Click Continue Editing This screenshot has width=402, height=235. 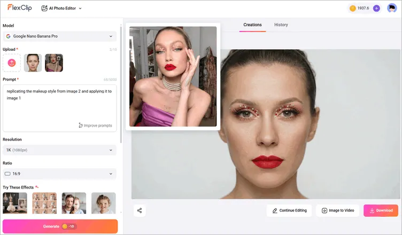click(289, 210)
